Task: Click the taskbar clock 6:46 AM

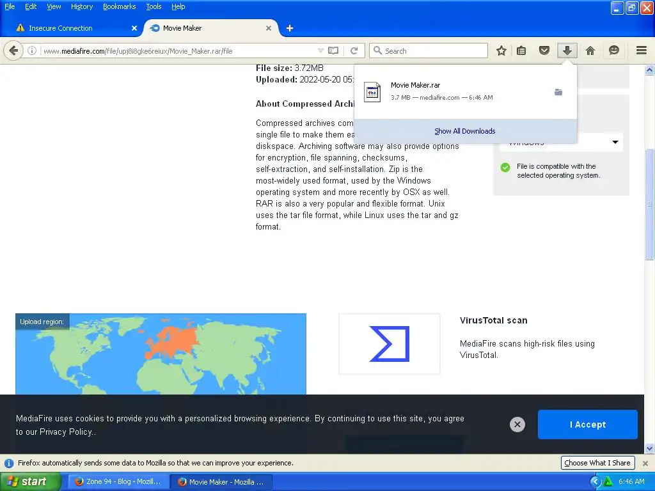Action: (631, 482)
